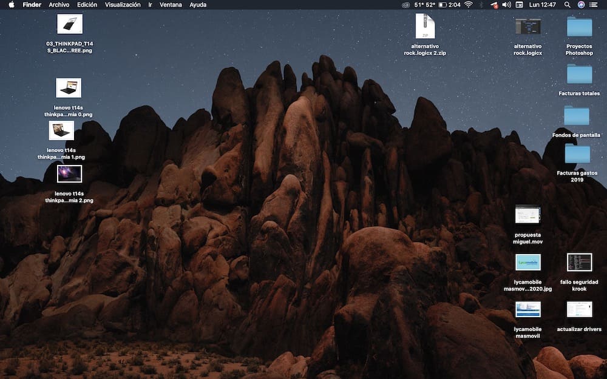Select the propuesta miguel.mov video file

pyautogui.click(x=527, y=214)
